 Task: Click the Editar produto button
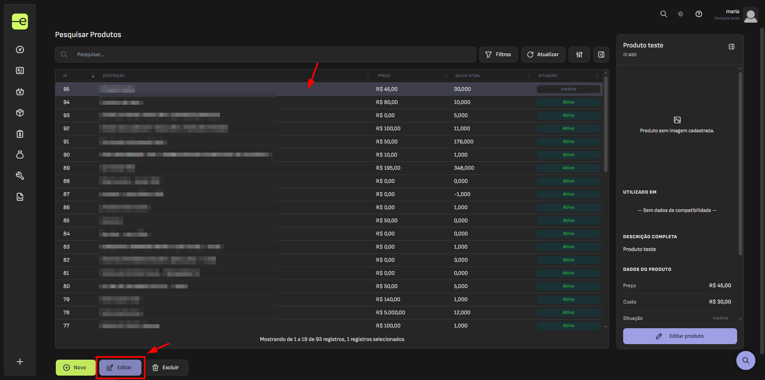(680, 336)
